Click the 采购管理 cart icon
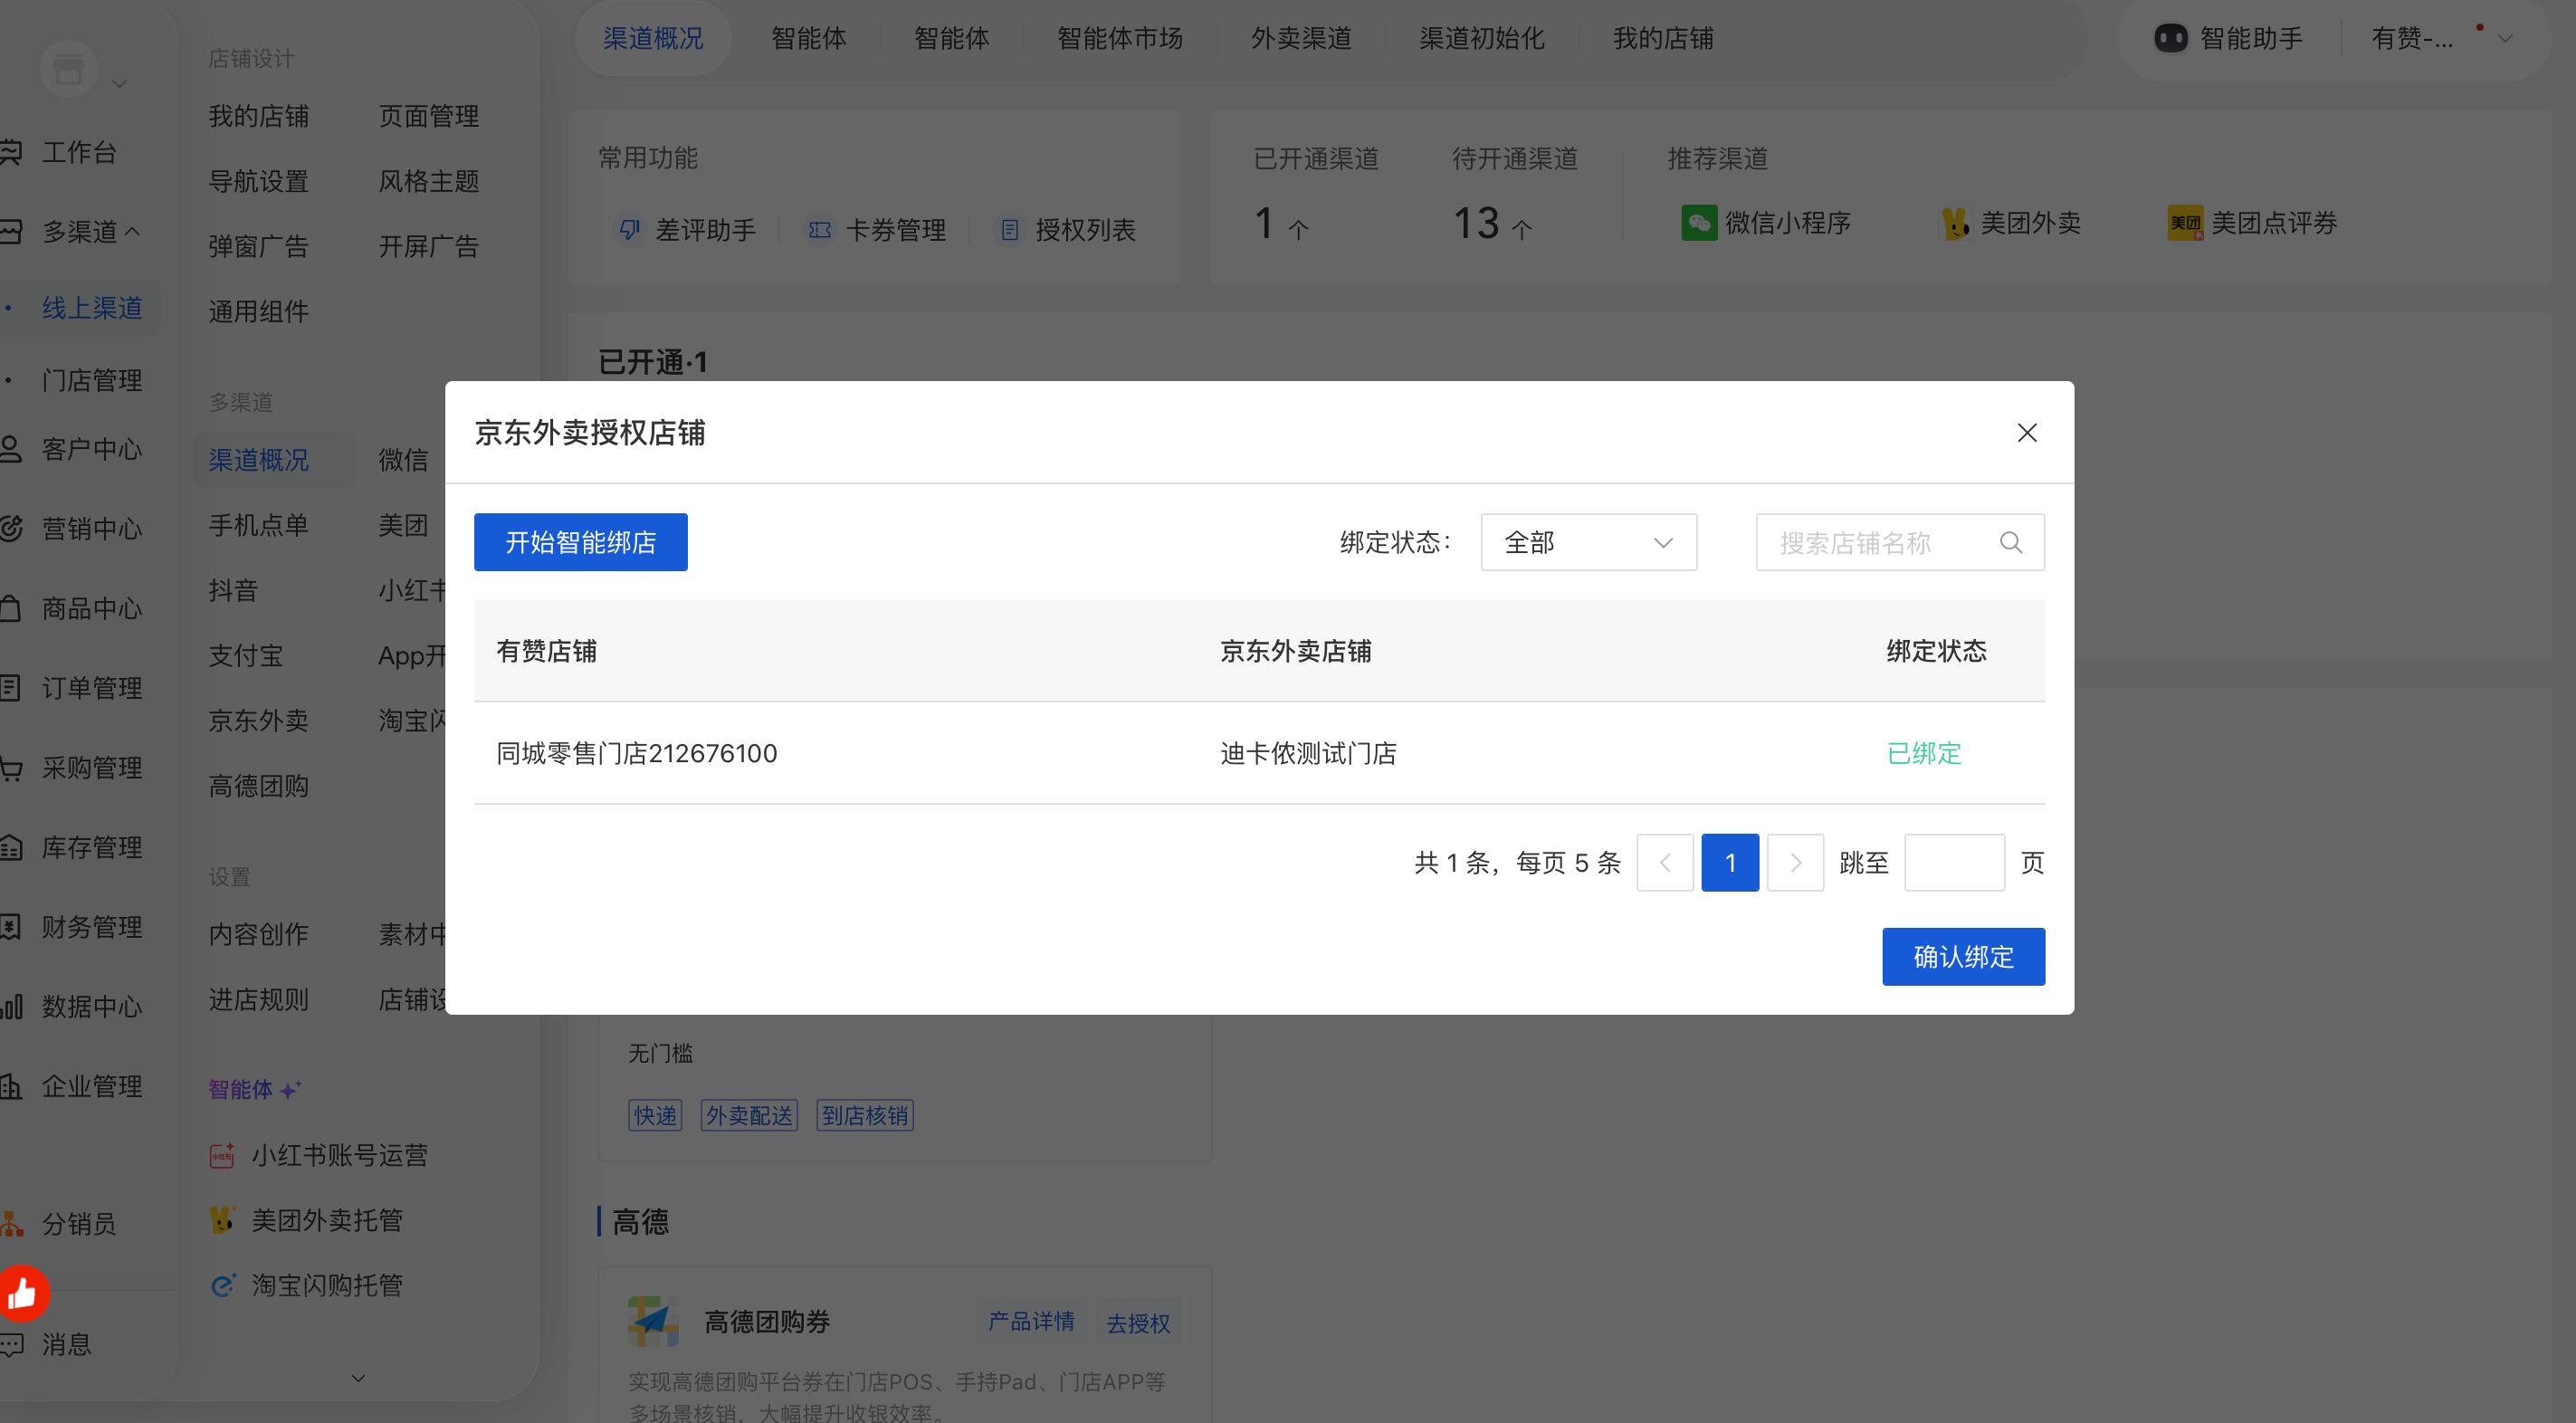Image resolution: width=2576 pixels, height=1423 pixels. [x=11, y=768]
